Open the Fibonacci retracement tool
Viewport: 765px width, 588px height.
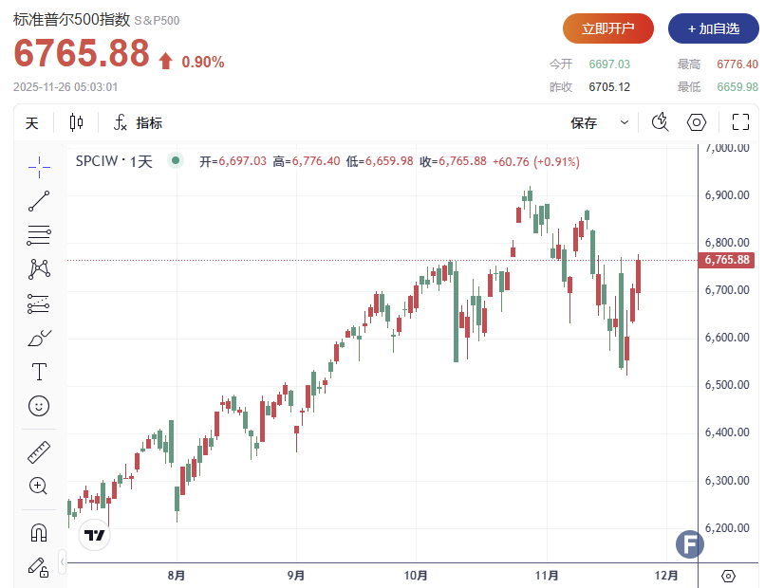click(x=39, y=234)
